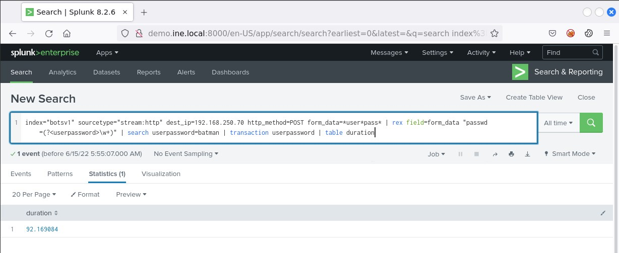Bookmark this page with the star icon
This screenshot has height=253, width=619.
(x=494, y=34)
